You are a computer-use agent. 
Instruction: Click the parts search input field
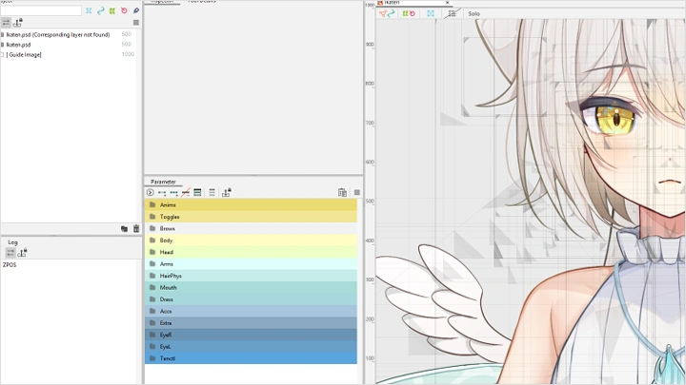[41, 10]
